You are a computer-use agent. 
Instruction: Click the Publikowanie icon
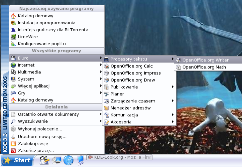point(106,87)
